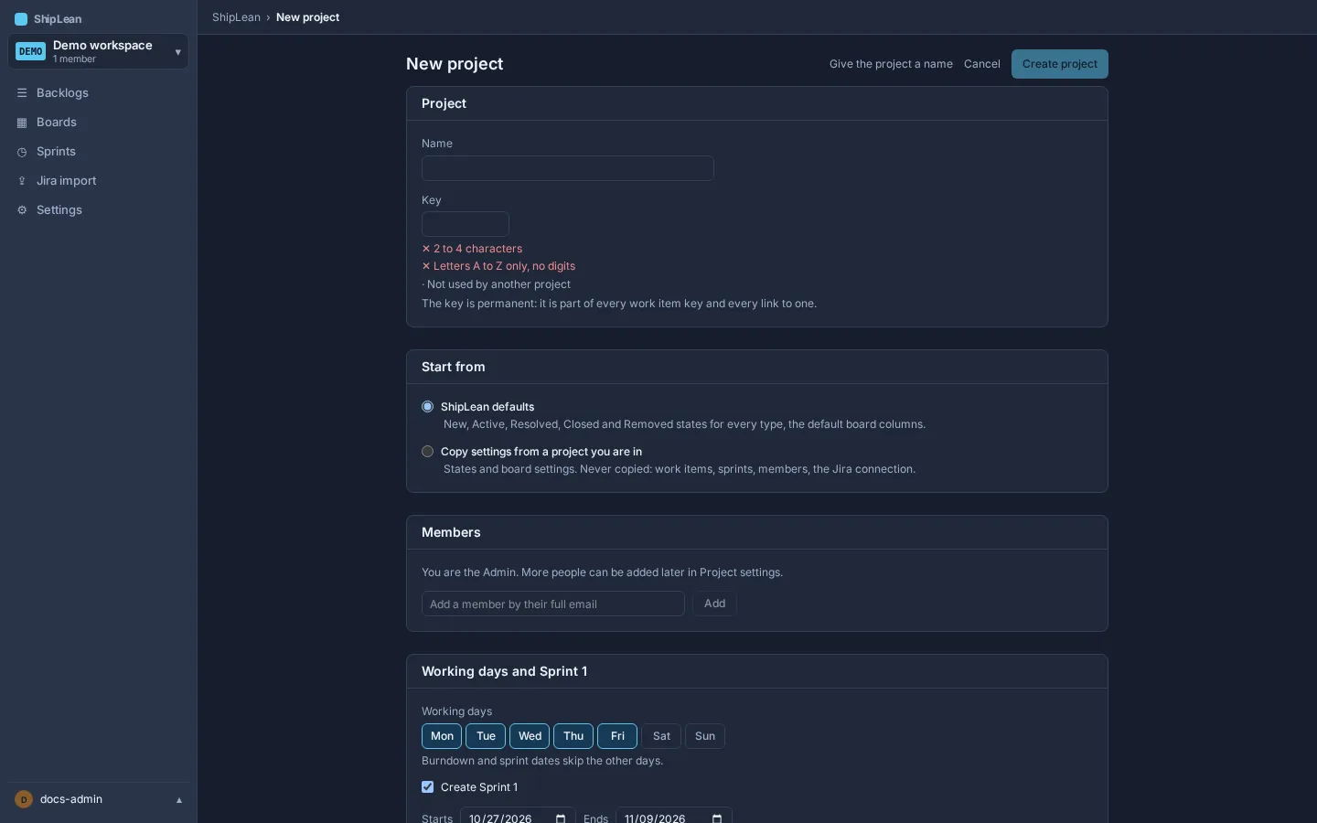Enable Sat as a working day
The image size is (1317, 823).
coord(661,736)
